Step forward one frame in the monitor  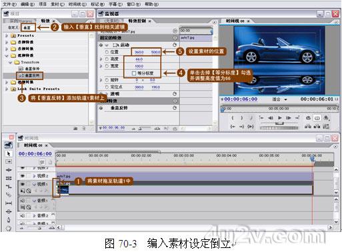289,118
